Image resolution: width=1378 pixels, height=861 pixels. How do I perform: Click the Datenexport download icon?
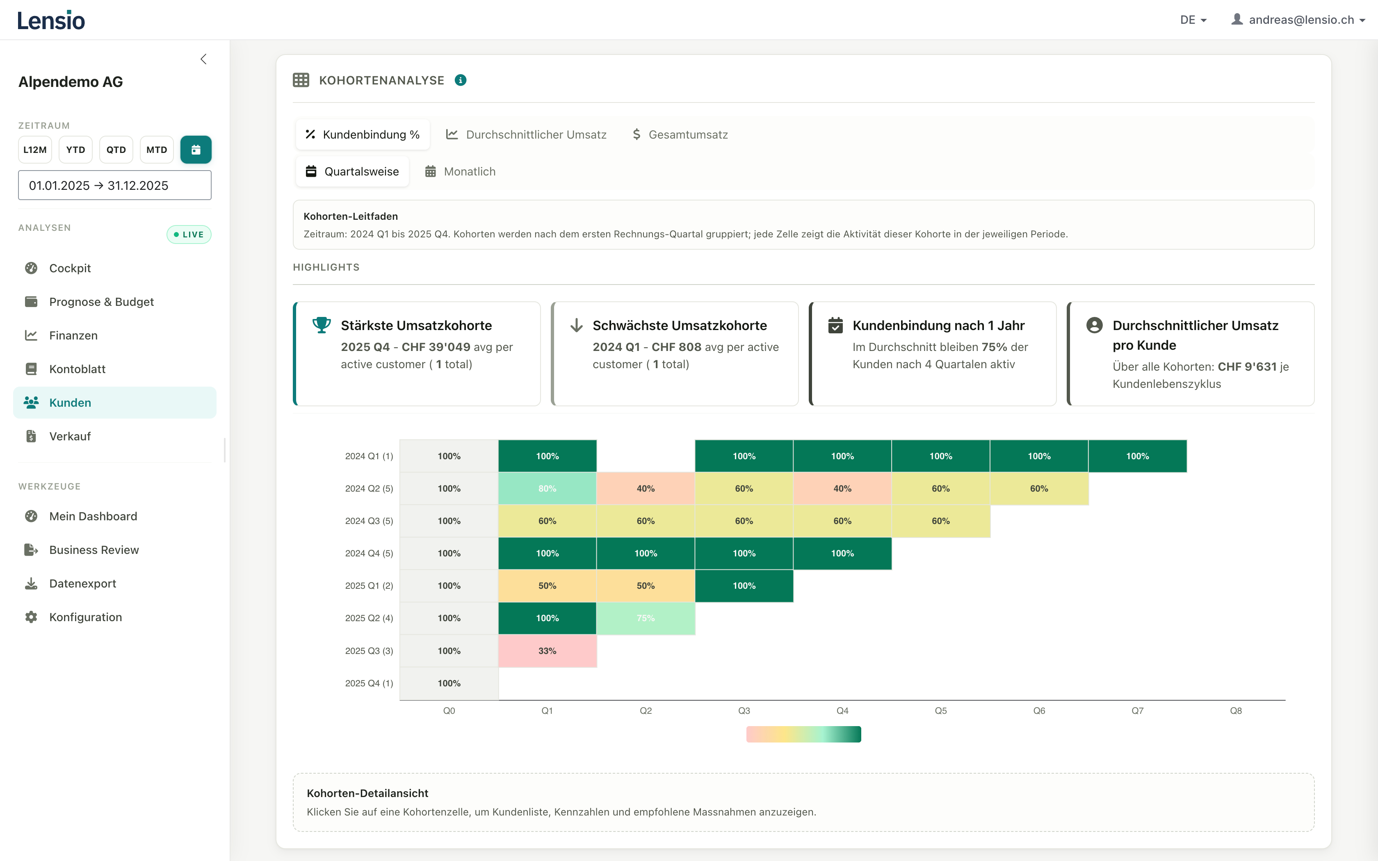point(31,584)
